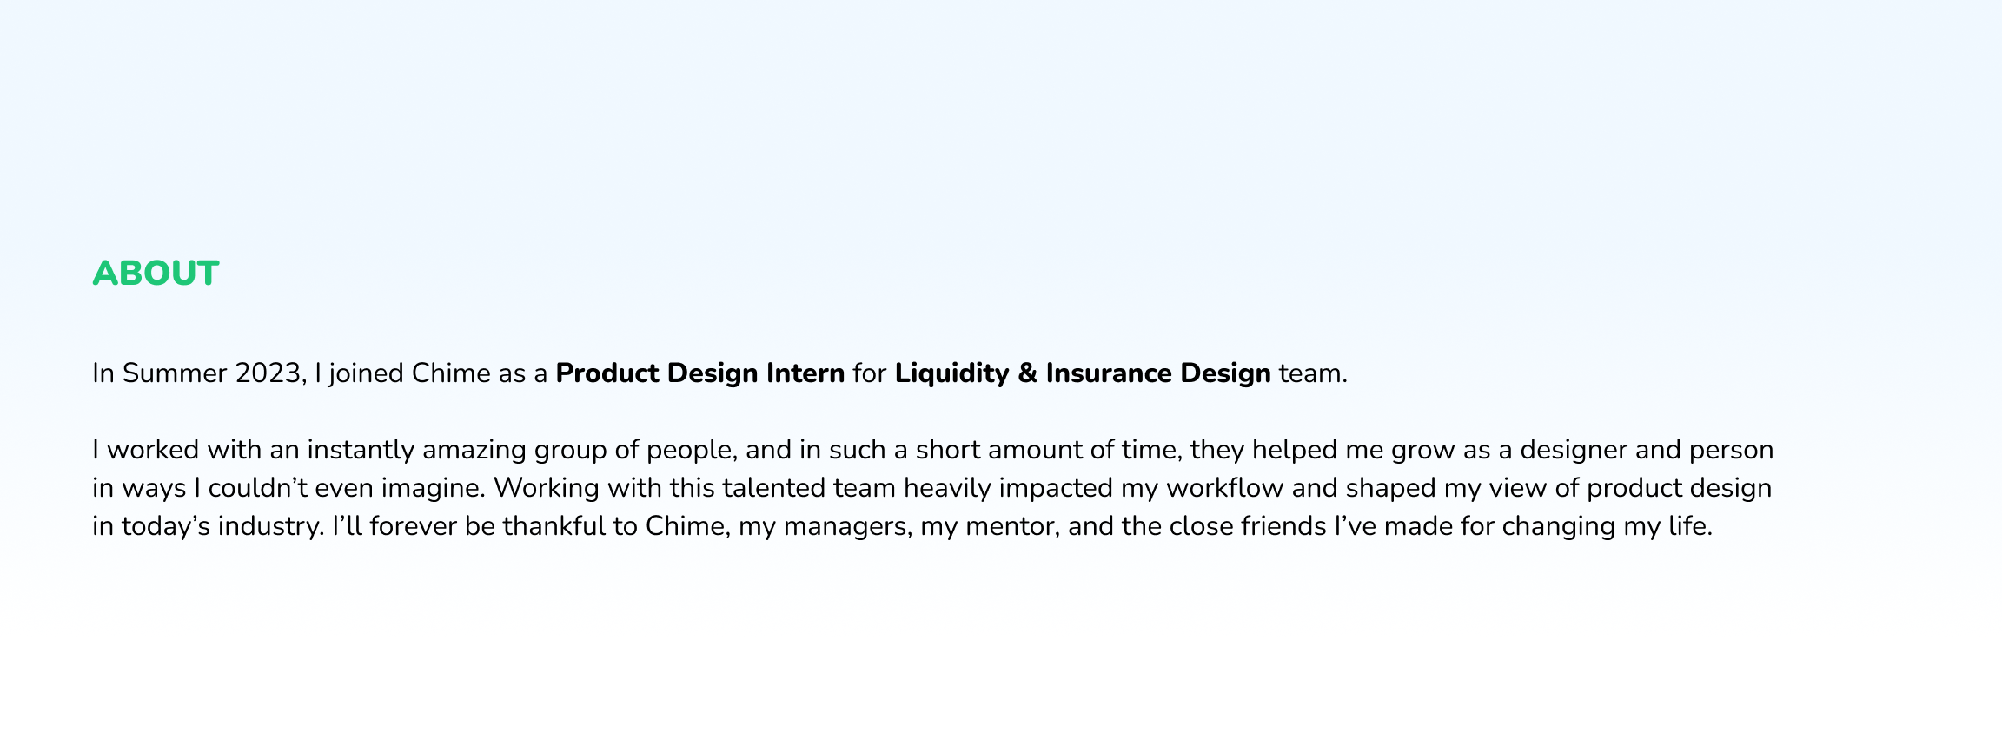Click the bold "Product Design Intern" text
The width and height of the screenshot is (2002, 752).
699,373
